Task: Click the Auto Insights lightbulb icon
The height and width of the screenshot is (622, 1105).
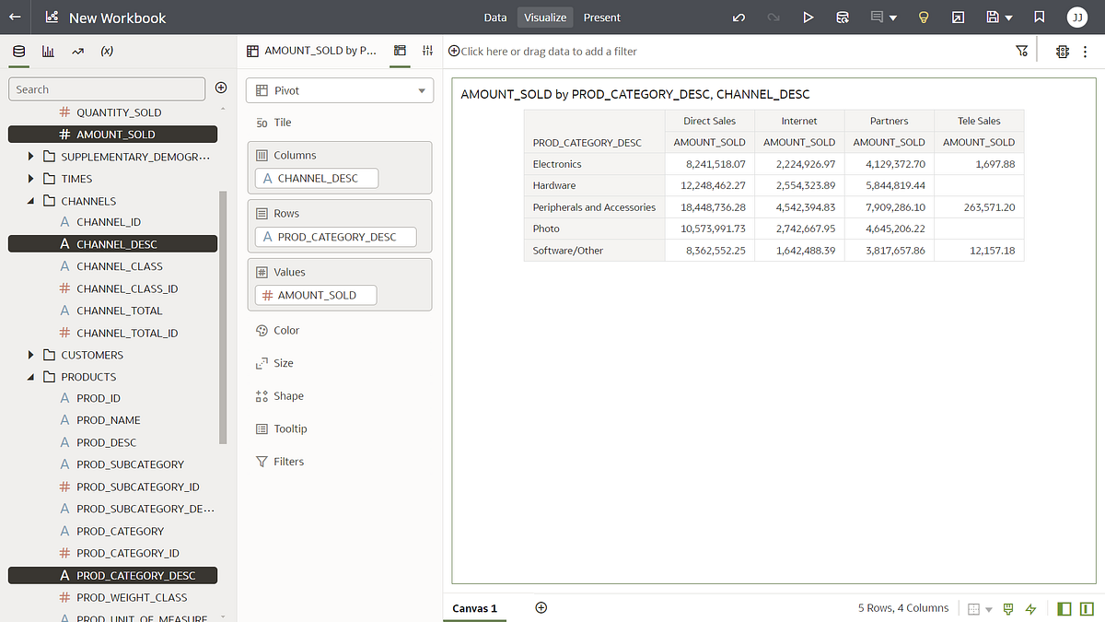Action: [924, 17]
